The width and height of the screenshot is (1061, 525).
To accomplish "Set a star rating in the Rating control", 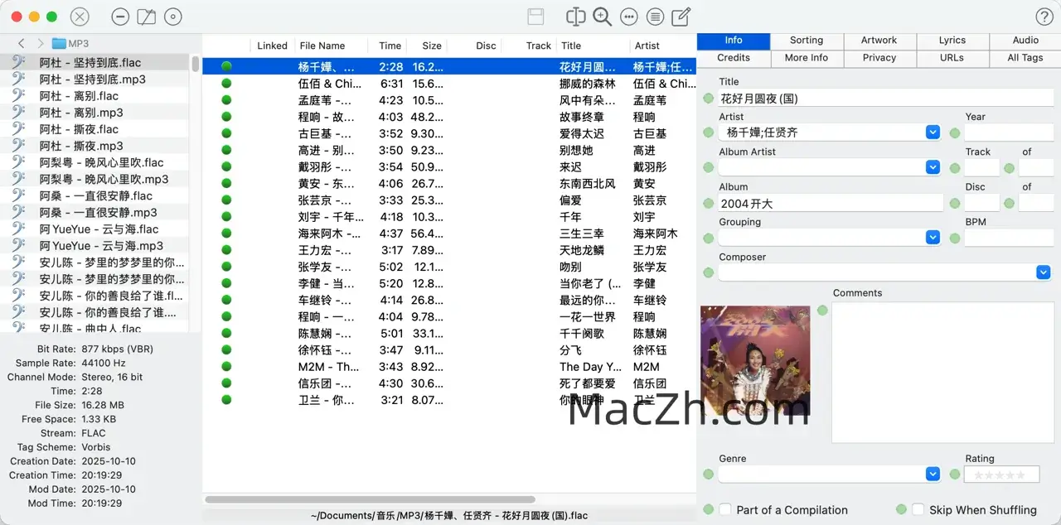I will point(1001,474).
